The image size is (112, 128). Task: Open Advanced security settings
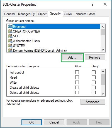click(93, 102)
